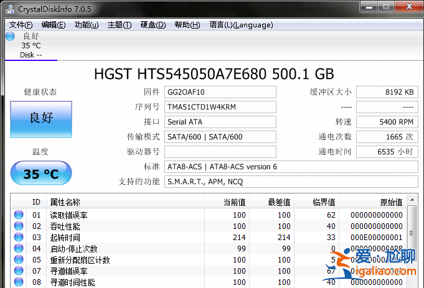Open the 文件(F) menu
The width and height of the screenshot is (424, 288).
coord(21,25)
